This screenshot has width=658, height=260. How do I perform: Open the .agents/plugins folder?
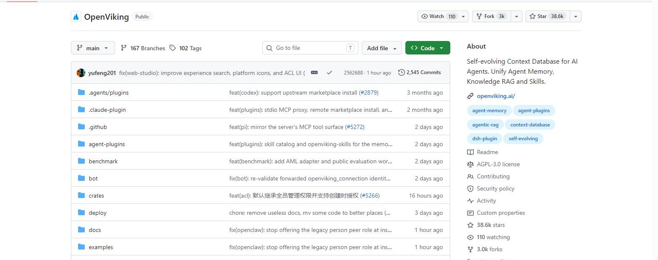109,93
